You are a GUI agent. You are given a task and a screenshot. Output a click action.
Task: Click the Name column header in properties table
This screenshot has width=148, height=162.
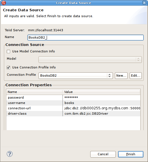click(x=34, y=92)
